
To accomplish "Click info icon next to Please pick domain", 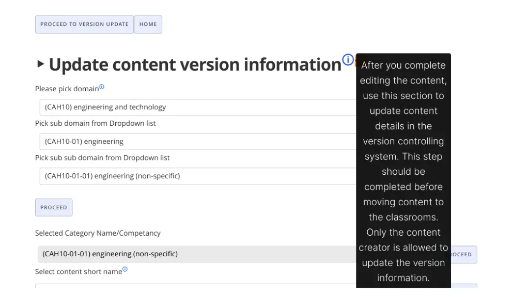I will tap(102, 87).
